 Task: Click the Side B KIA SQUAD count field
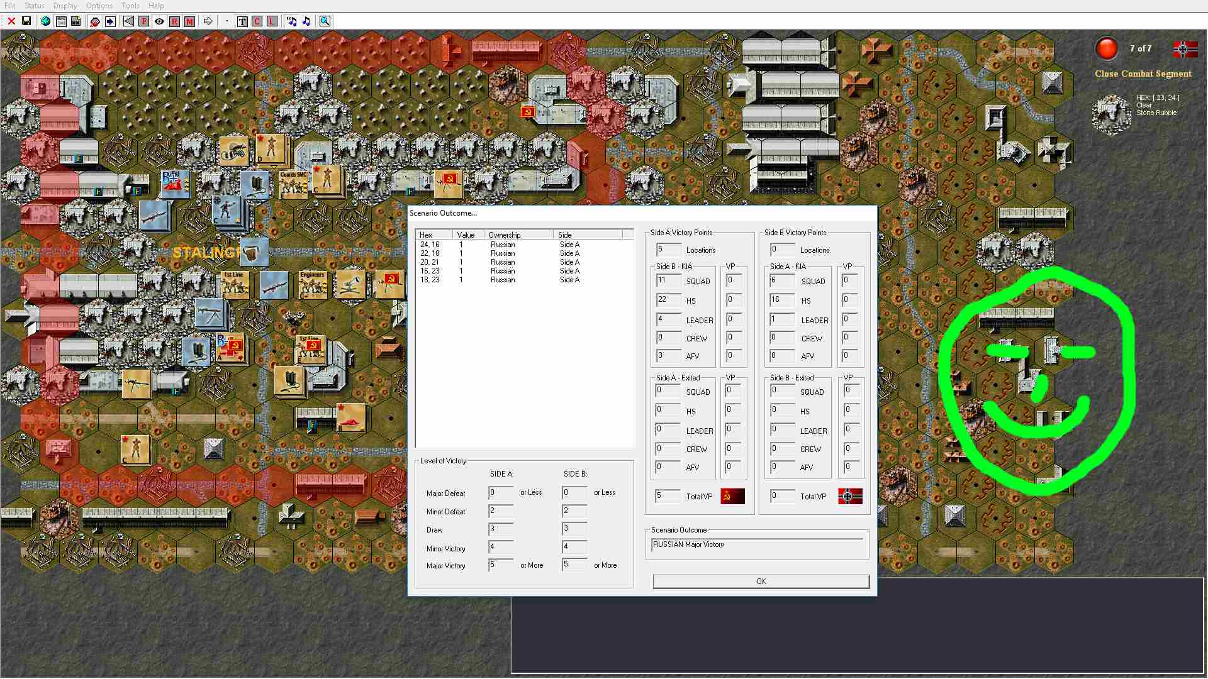pyautogui.click(x=668, y=280)
